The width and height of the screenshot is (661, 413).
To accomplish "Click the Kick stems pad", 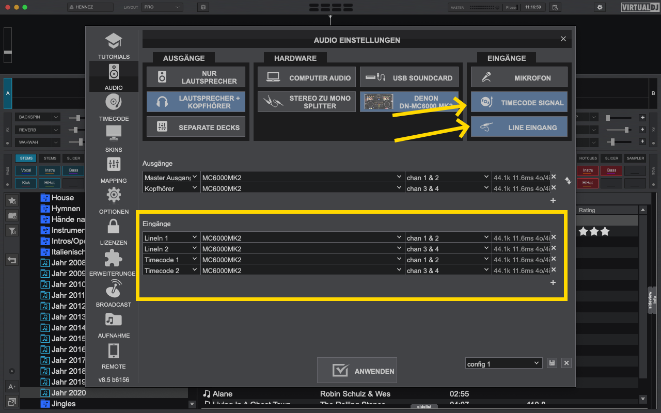I will pyautogui.click(x=26, y=183).
